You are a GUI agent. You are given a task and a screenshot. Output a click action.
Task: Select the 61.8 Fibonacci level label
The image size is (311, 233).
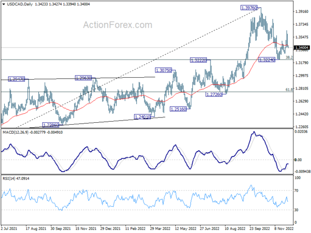click(x=289, y=90)
